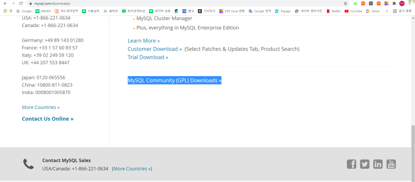This screenshot has height=182, width=415.
Task: Open the 네이버 영어사전 bookmark
Action: 308,11
